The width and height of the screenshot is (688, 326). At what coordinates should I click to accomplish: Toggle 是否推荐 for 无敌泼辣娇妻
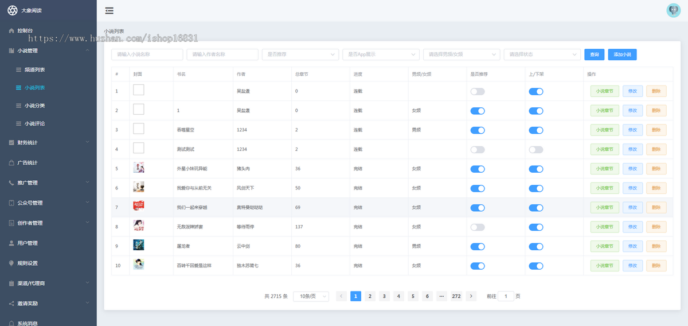pyautogui.click(x=478, y=227)
